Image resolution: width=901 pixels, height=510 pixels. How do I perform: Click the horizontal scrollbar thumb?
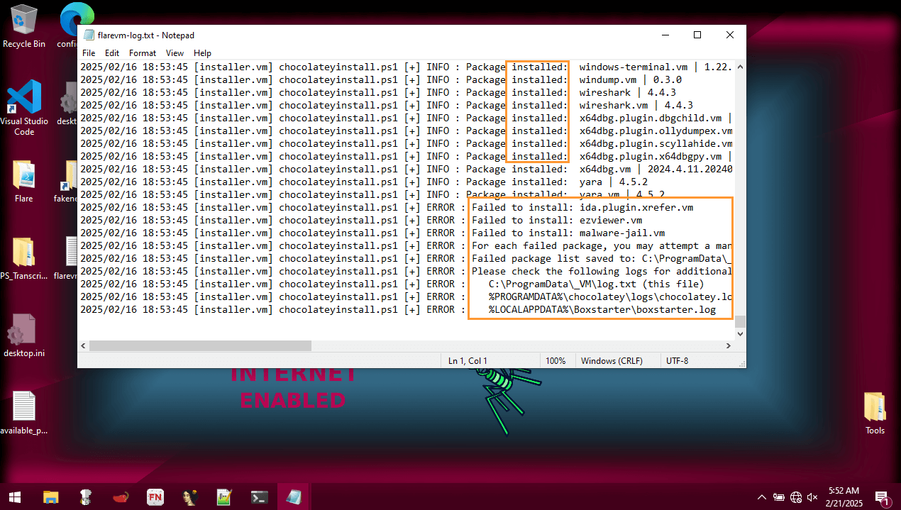[x=200, y=345]
